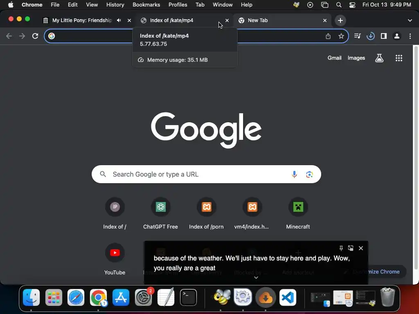Open the Index of / shortcut

(115, 213)
